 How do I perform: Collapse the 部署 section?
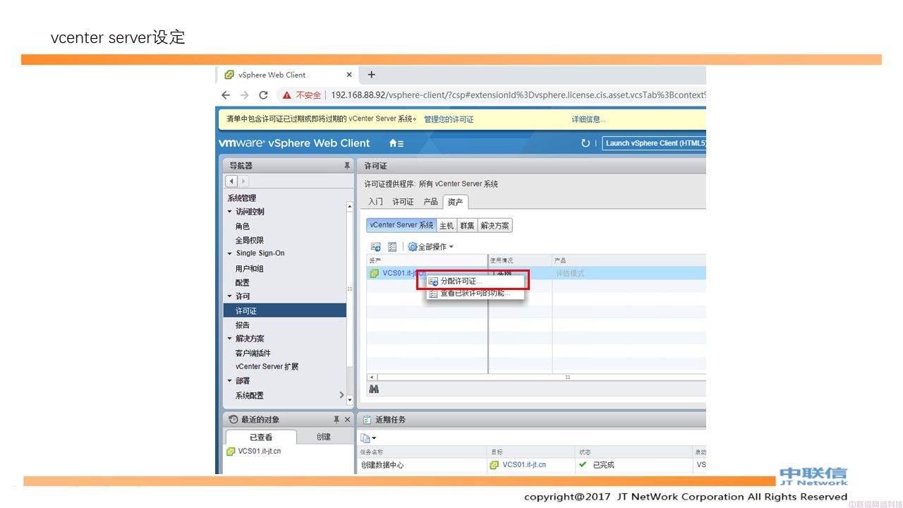pyautogui.click(x=229, y=381)
